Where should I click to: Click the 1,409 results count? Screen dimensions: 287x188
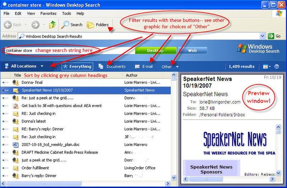pos(241,67)
